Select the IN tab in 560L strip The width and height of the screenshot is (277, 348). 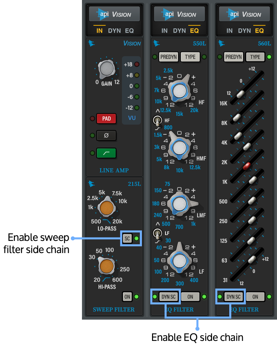pyautogui.click(x=230, y=31)
